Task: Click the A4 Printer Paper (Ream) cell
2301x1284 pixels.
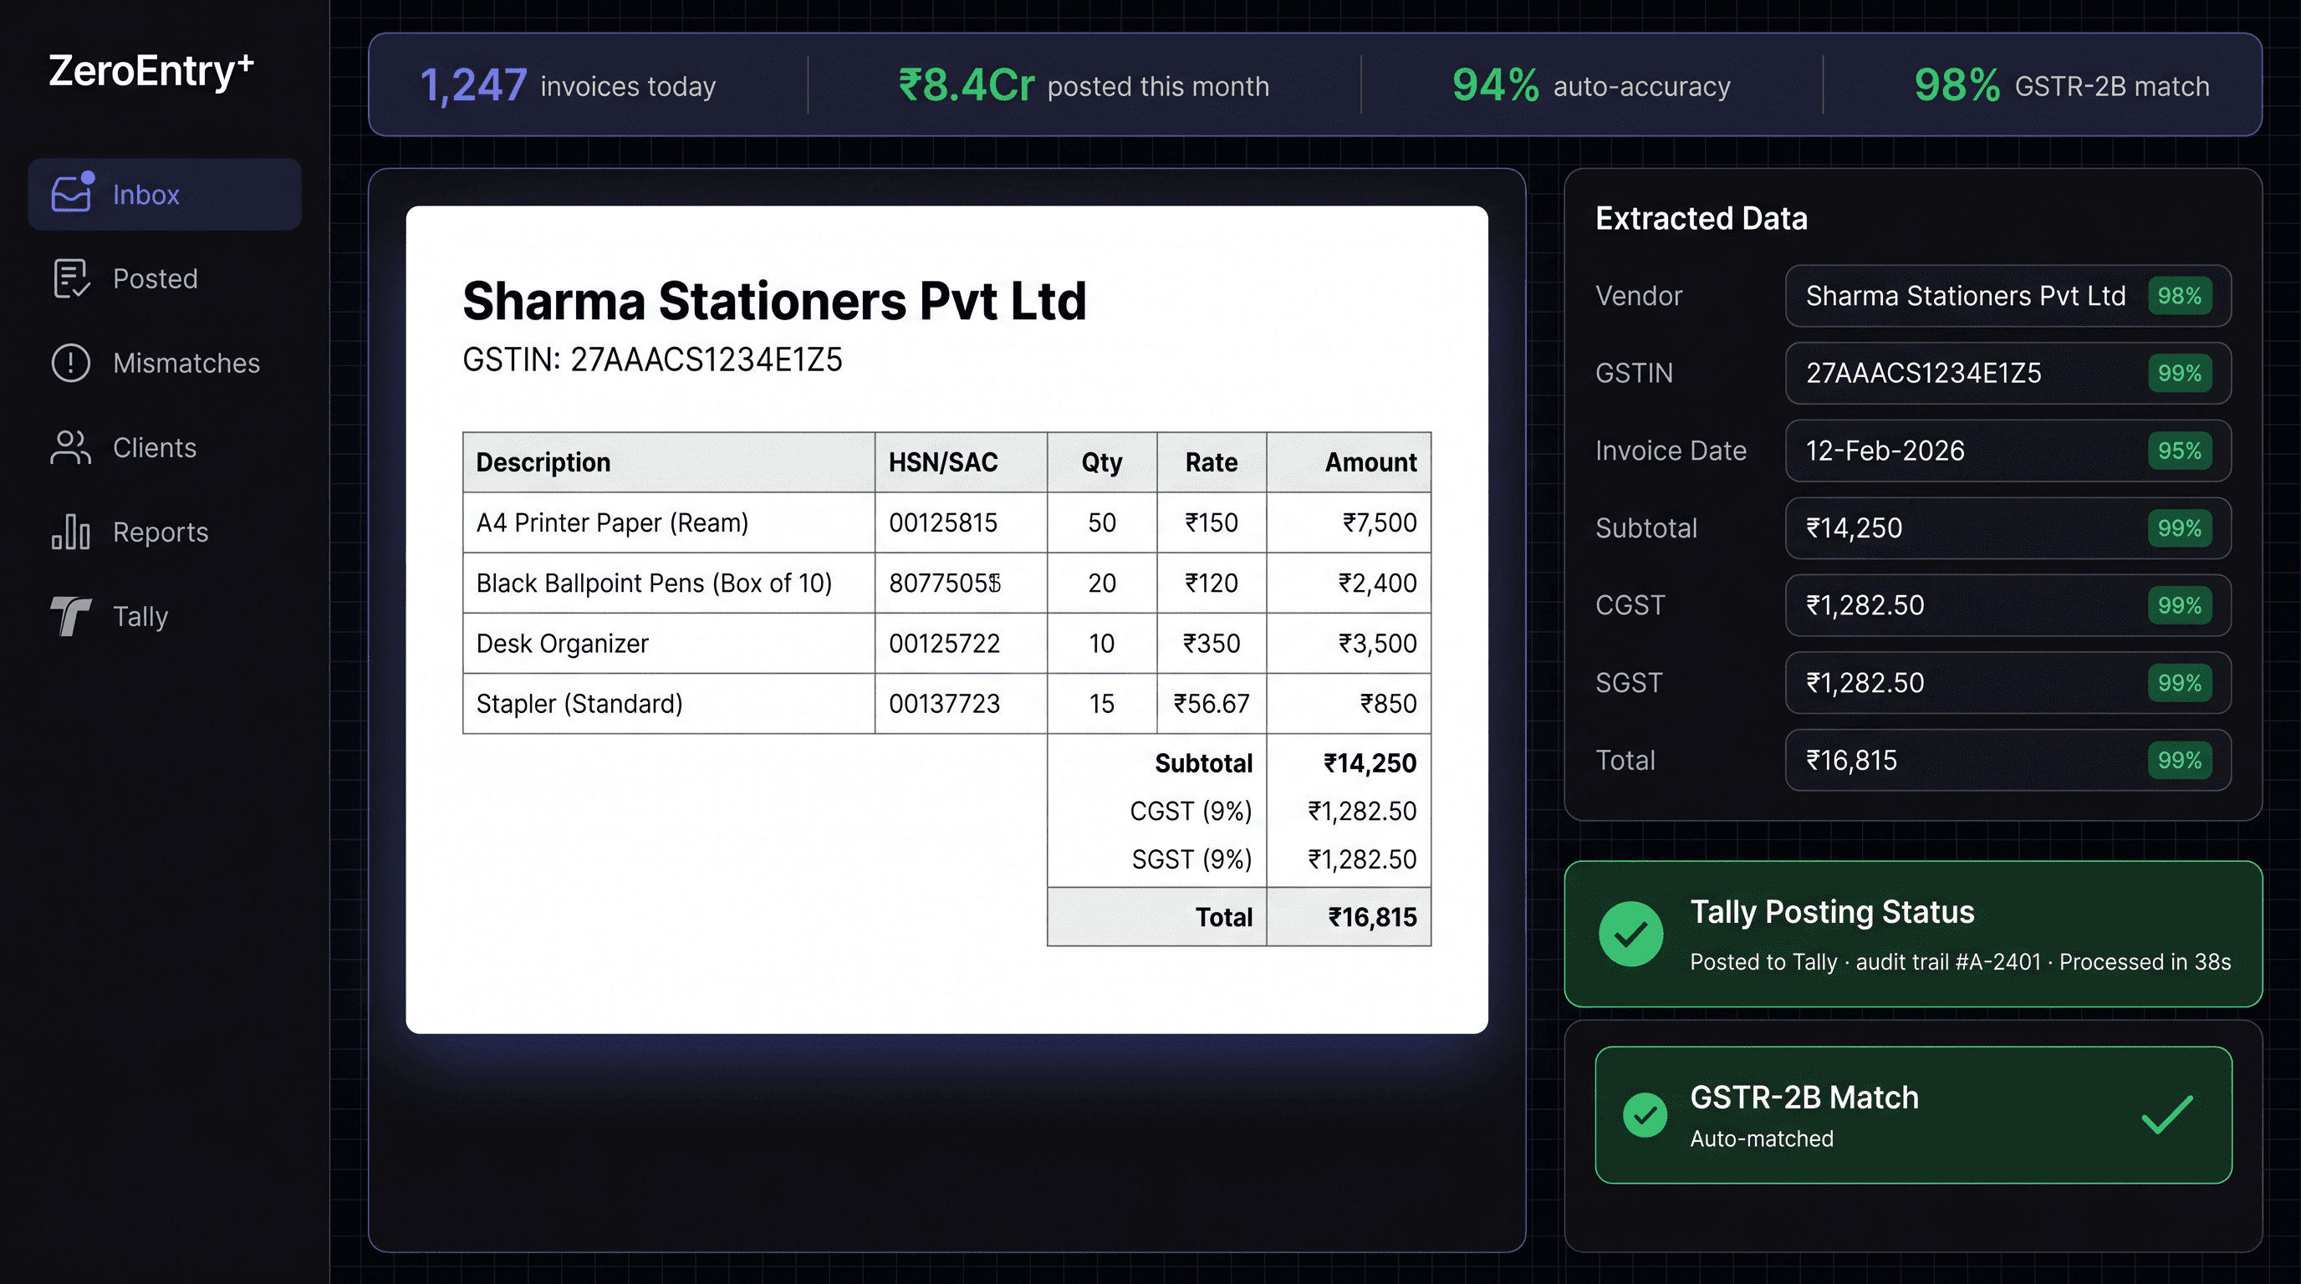Action: [668, 522]
